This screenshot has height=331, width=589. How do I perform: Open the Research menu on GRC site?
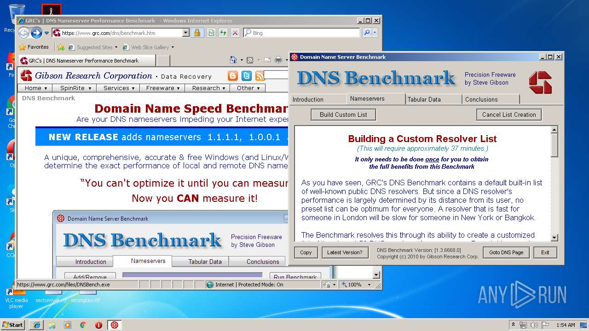[208, 88]
